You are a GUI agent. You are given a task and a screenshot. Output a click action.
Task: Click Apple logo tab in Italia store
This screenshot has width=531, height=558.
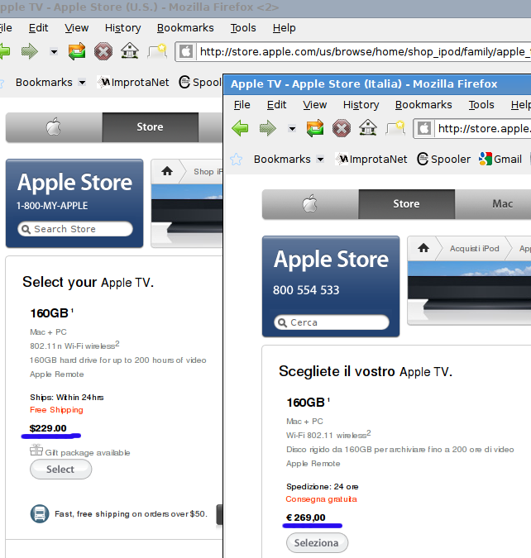pyautogui.click(x=310, y=204)
